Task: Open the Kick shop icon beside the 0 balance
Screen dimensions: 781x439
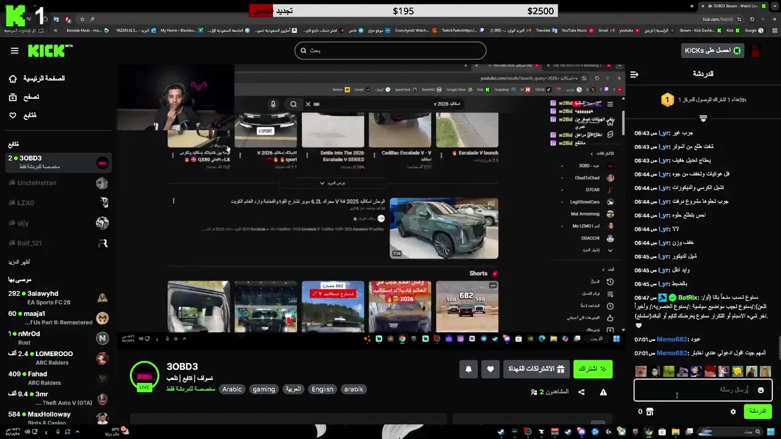Action: [650, 412]
